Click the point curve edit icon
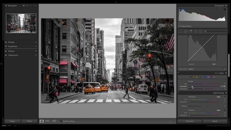Viewport: 231px width, 130px height. [225, 69]
